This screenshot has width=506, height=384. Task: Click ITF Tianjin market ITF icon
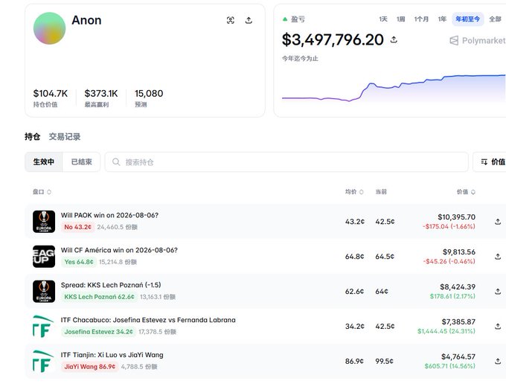[44, 361]
